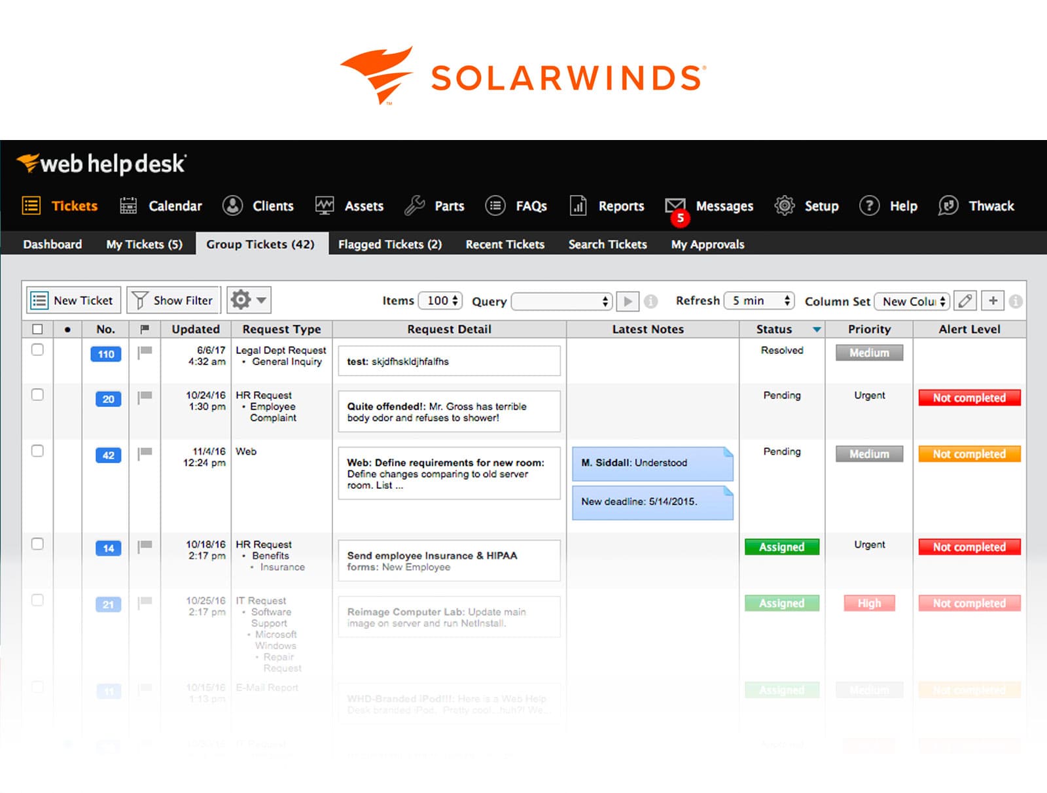Open the My Tickets tab

coord(143,244)
